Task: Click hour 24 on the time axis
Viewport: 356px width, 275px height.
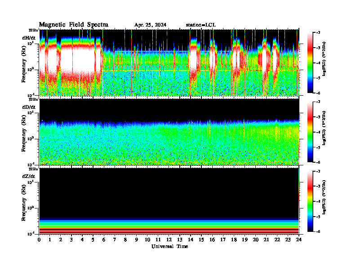Action: [x=299, y=240]
